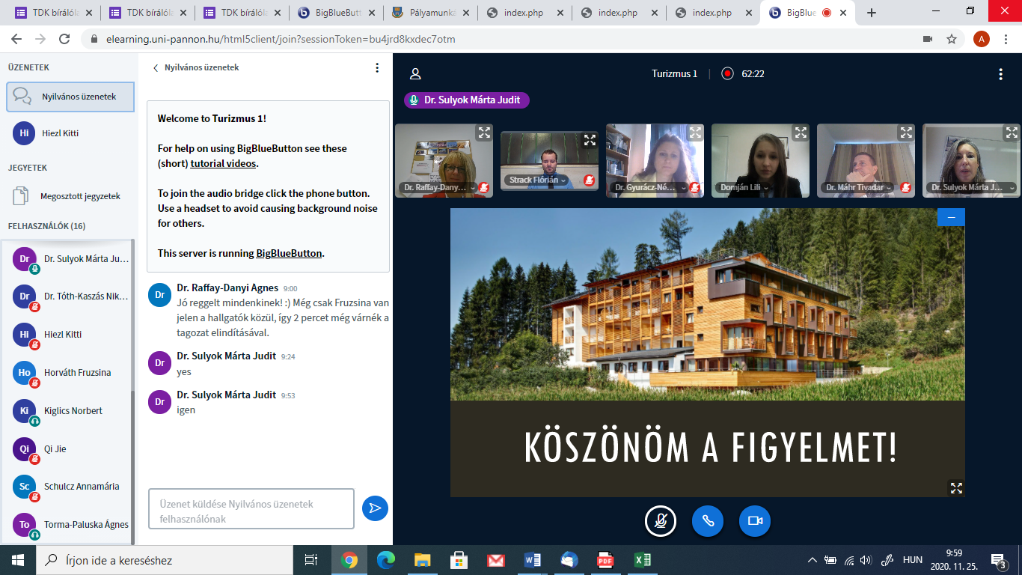Open chat options menu beside Nyilvános üzenetek
Screen dimensions: 1022x575
pyautogui.click(x=377, y=67)
